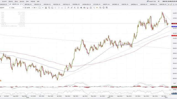
Task: Select the line-with-text drawing tool icon
Action: [75, 8]
